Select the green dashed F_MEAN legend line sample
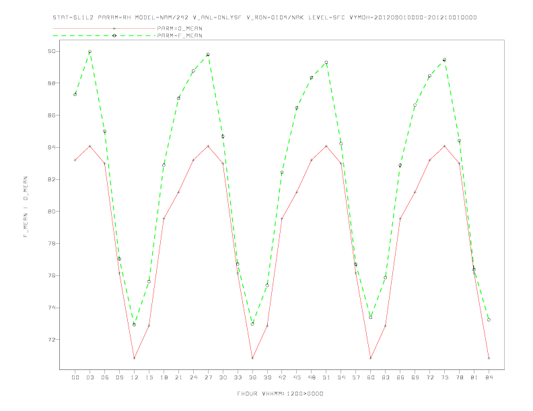This screenshot has height=411, width=533. (104, 36)
